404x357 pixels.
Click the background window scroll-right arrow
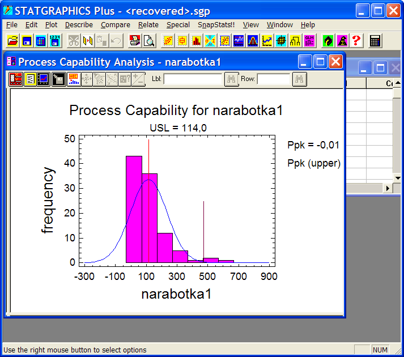388,188
